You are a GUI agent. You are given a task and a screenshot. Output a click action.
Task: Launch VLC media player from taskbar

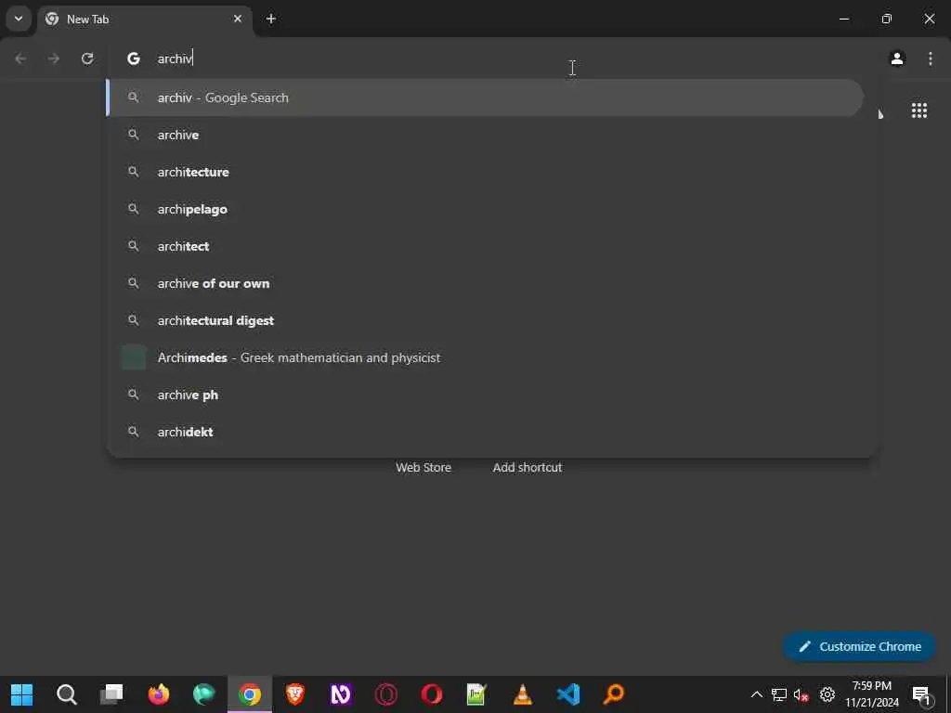pos(522,694)
